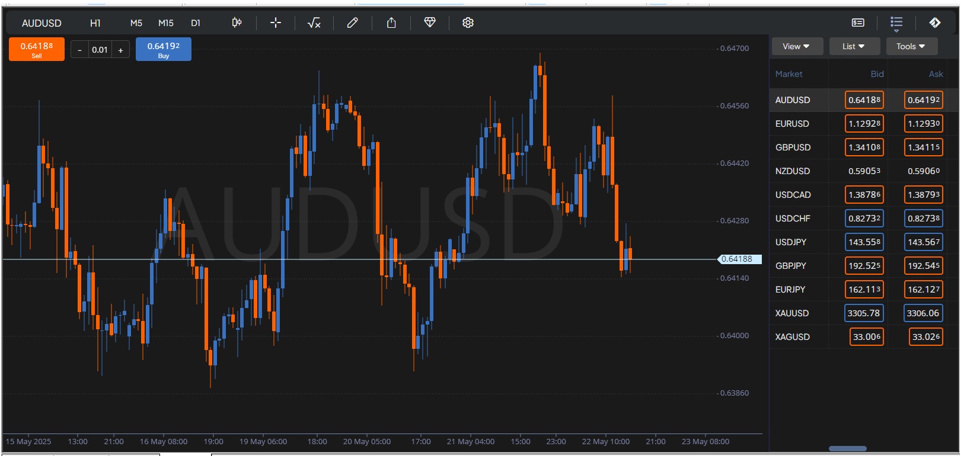Select the USDCAD market row
961x456 pixels.
(864, 195)
